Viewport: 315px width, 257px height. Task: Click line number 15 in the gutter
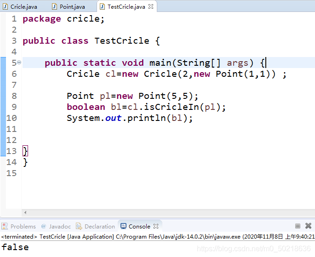(11, 173)
